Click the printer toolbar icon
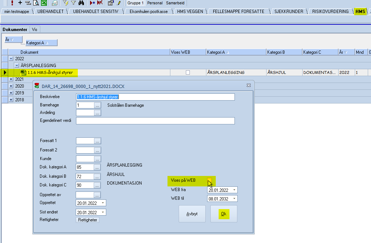 (x=55, y=3)
